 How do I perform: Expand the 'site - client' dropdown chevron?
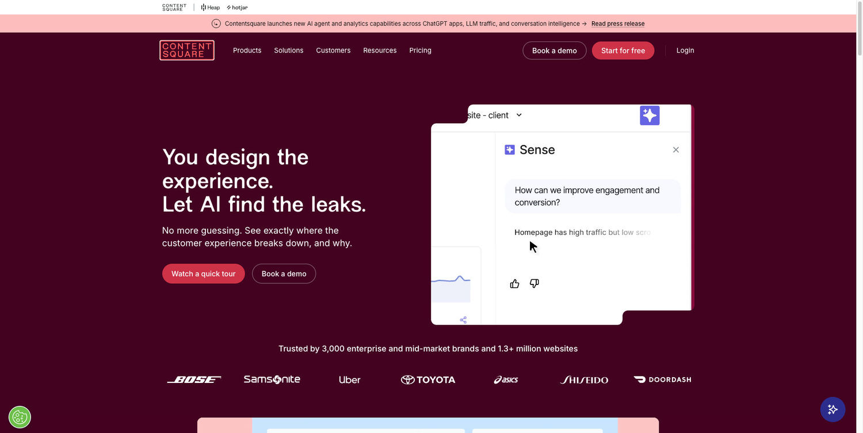(519, 115)
